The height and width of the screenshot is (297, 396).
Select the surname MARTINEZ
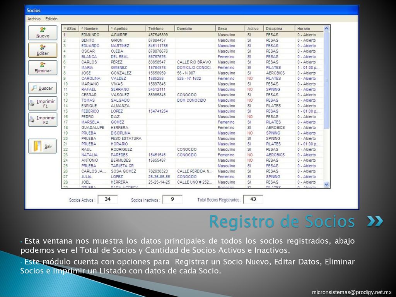(120, 46)
